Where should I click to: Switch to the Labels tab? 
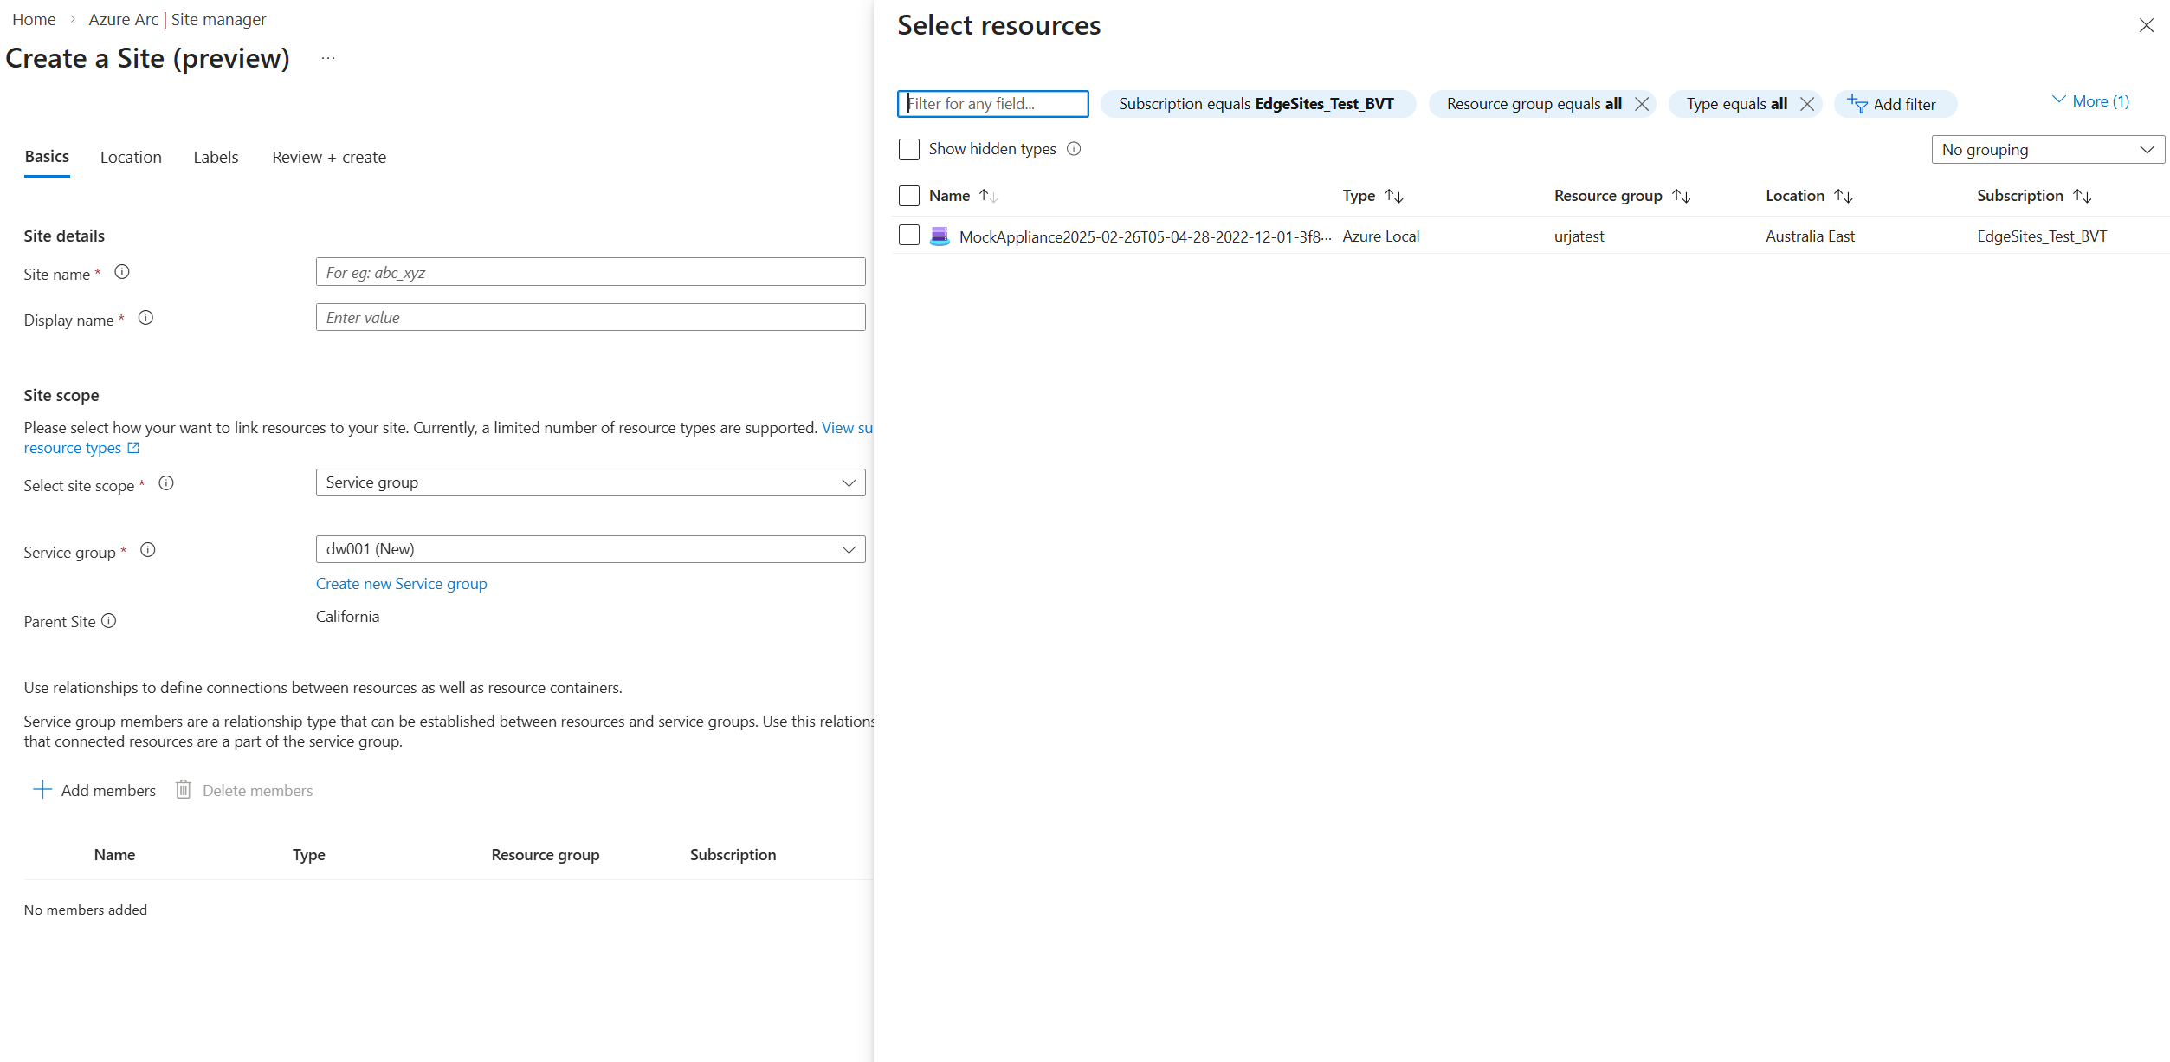pyautogui.click(x=216, y=157)
